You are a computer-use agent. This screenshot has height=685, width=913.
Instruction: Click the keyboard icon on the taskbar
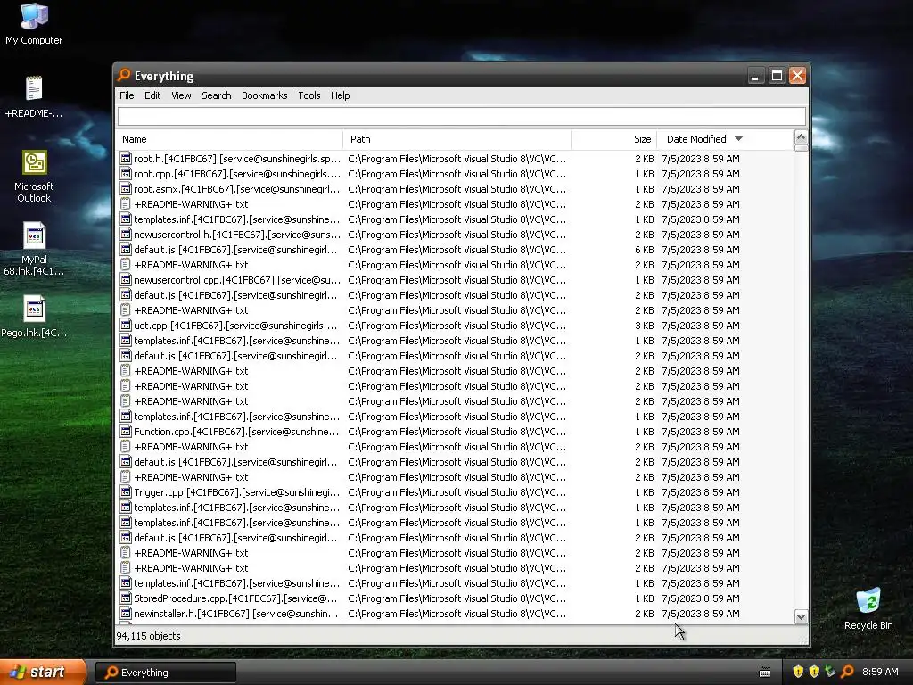[x=765, y=673]
